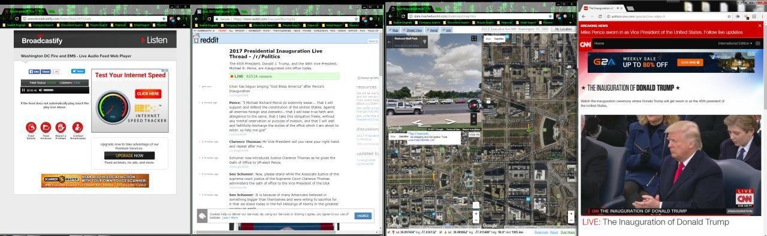
Task: Bookmark the CNN page with star icon
Action: point(729,16)
